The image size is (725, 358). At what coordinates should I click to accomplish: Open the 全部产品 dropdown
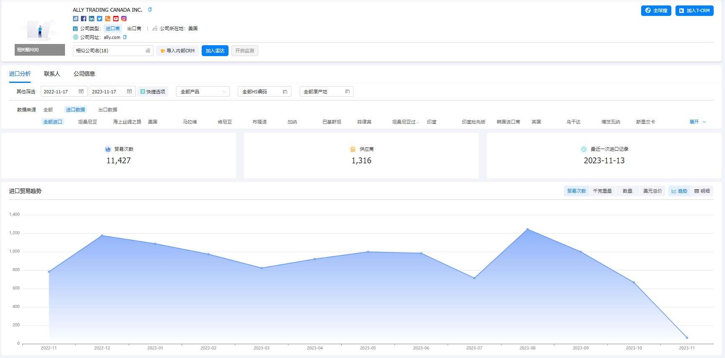point(203,92)
